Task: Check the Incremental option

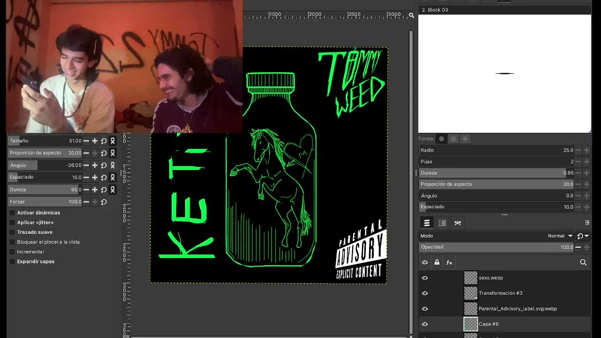Action: point(12,252)
